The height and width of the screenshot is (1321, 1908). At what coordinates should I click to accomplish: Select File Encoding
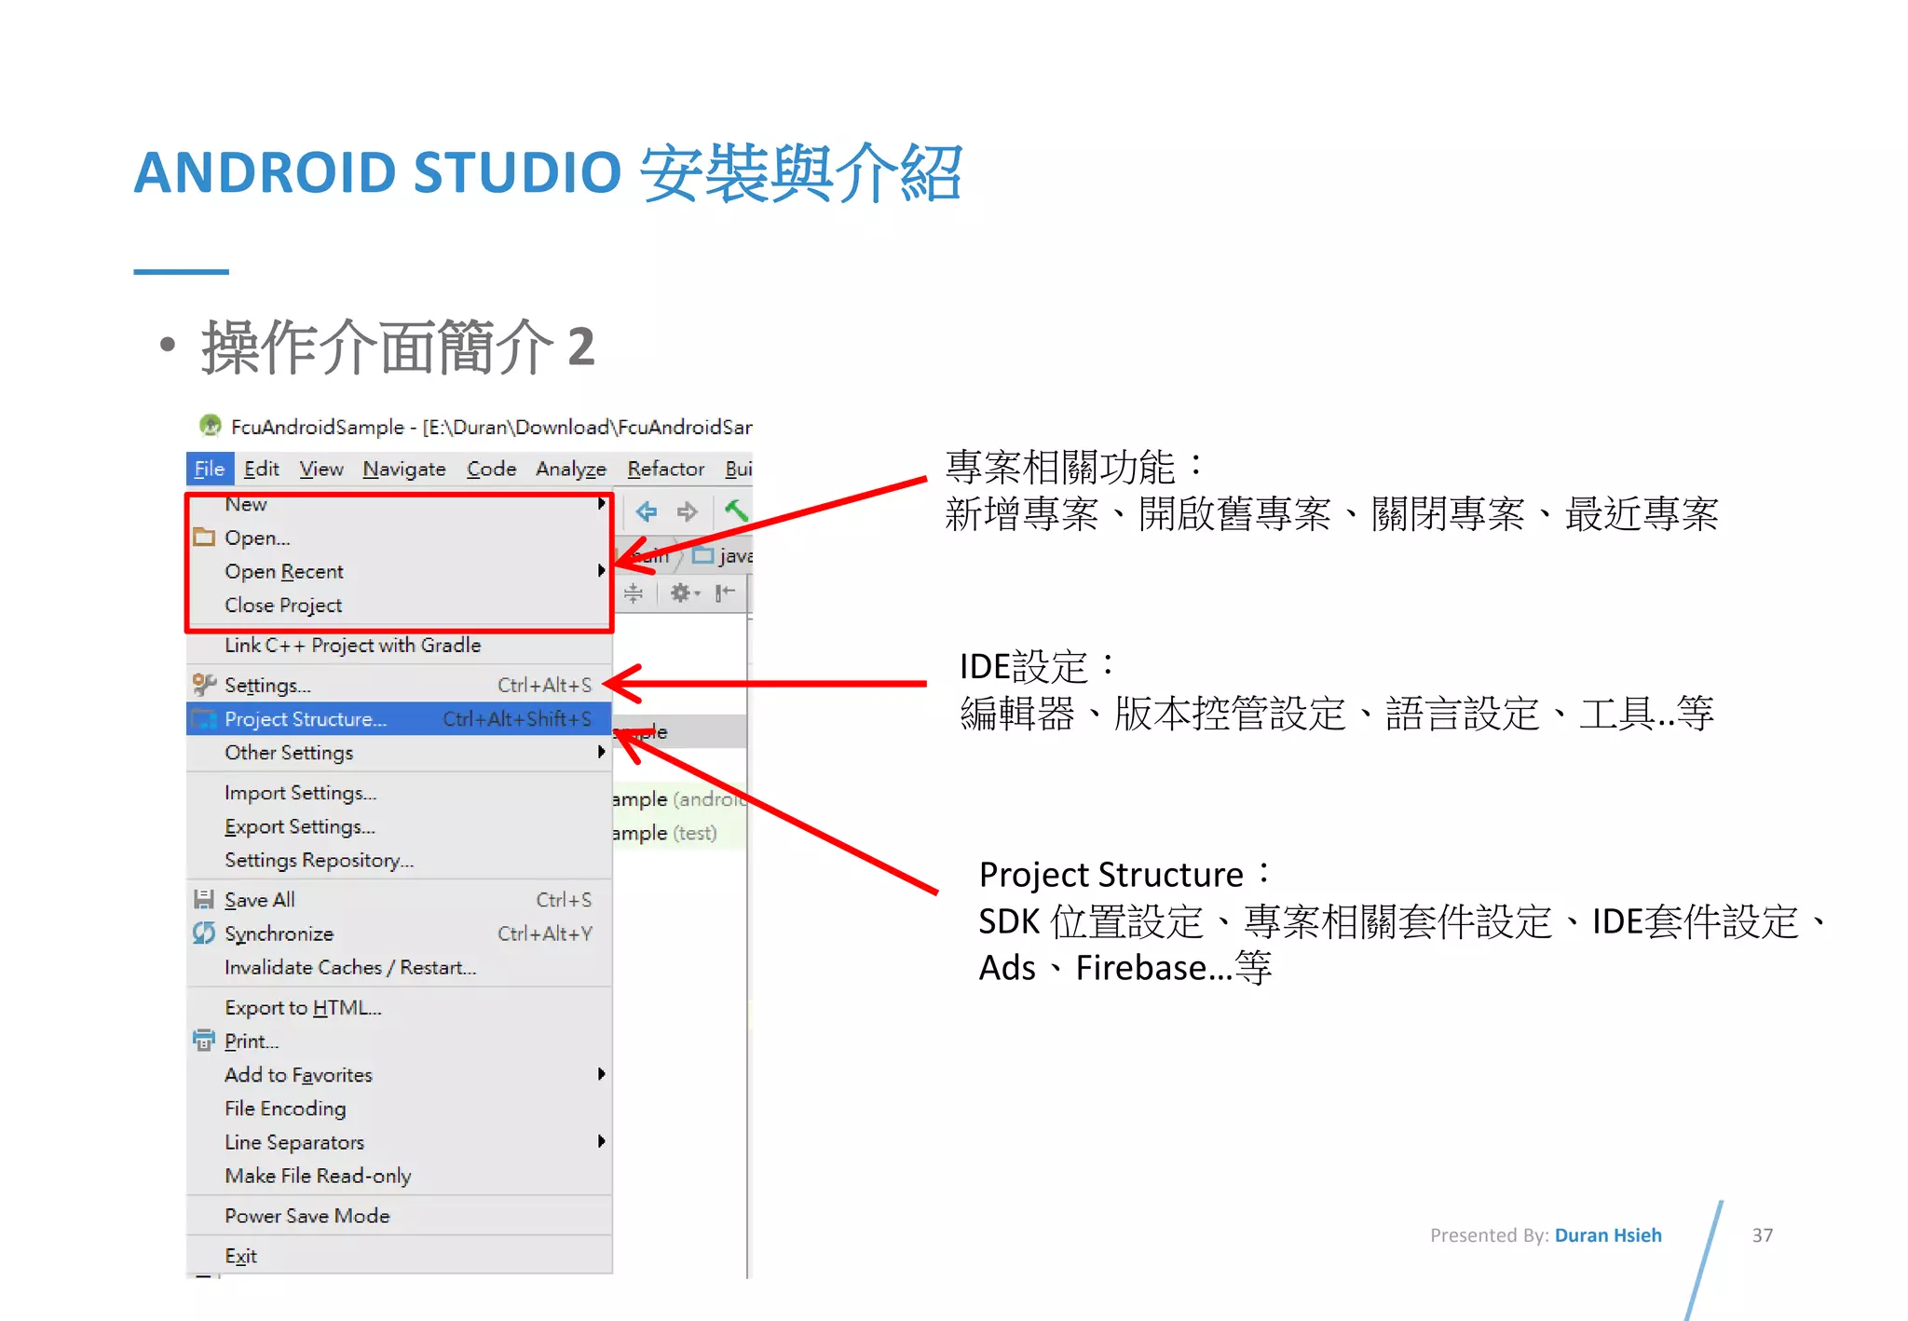point(399,1108)
